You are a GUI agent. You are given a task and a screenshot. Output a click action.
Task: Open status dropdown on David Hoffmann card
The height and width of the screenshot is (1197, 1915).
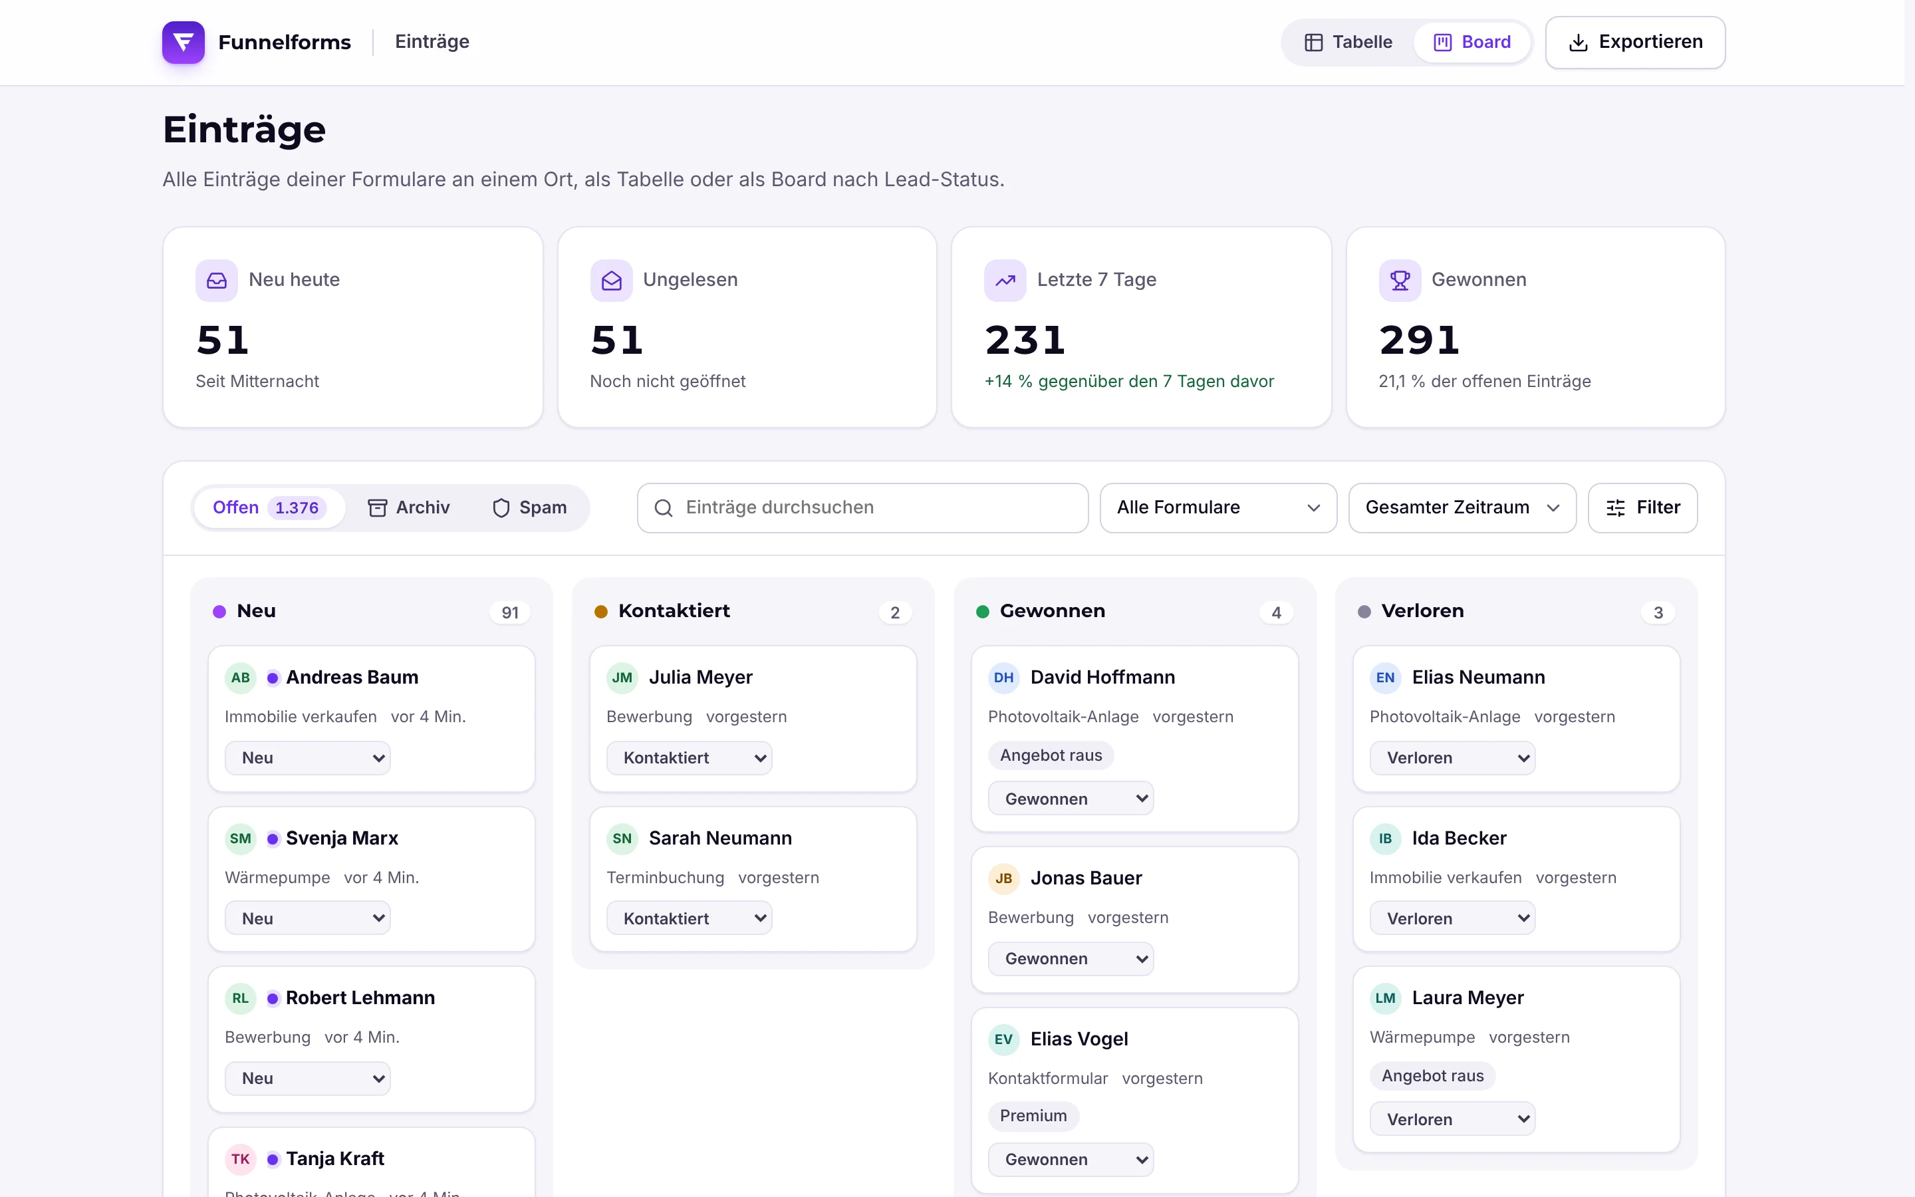click(1070, 799)
